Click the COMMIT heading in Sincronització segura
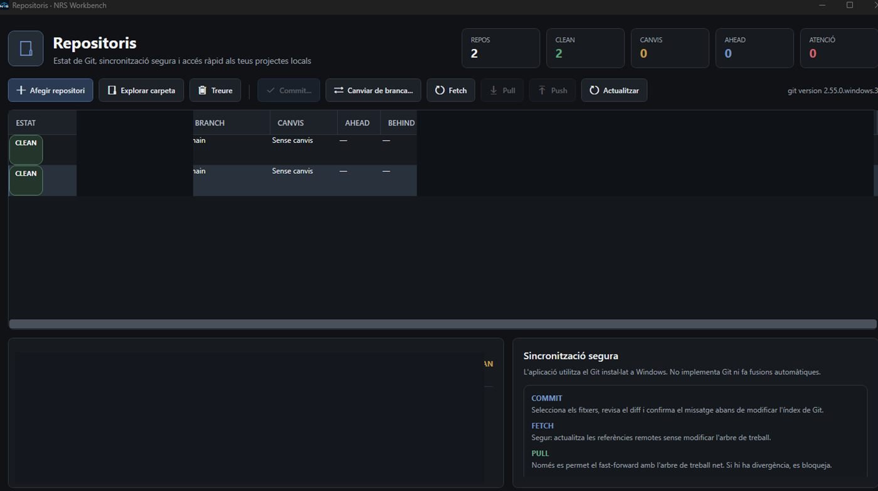This screenshot has height=491, width=878. (x=547, y=398)
